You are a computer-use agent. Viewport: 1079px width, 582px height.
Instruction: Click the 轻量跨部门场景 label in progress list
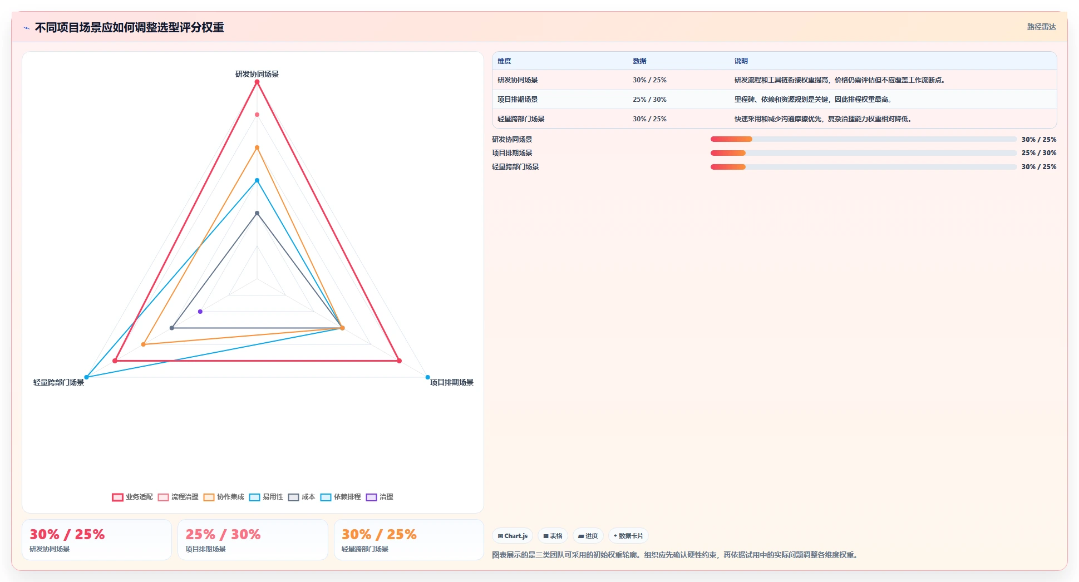(515, 167)
